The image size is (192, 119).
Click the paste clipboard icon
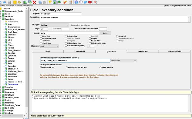[45, 2]
